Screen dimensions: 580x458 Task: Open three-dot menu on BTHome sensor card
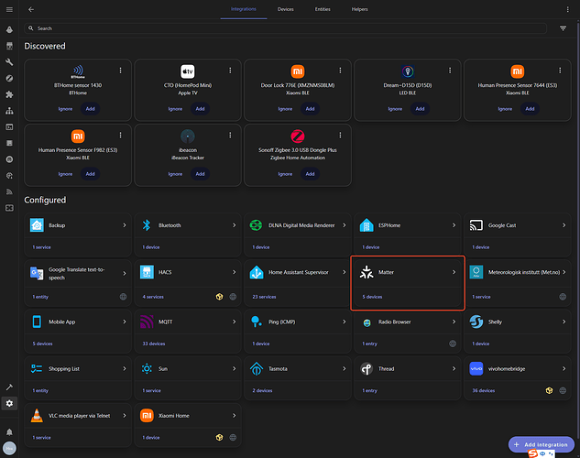coord(121,71)
